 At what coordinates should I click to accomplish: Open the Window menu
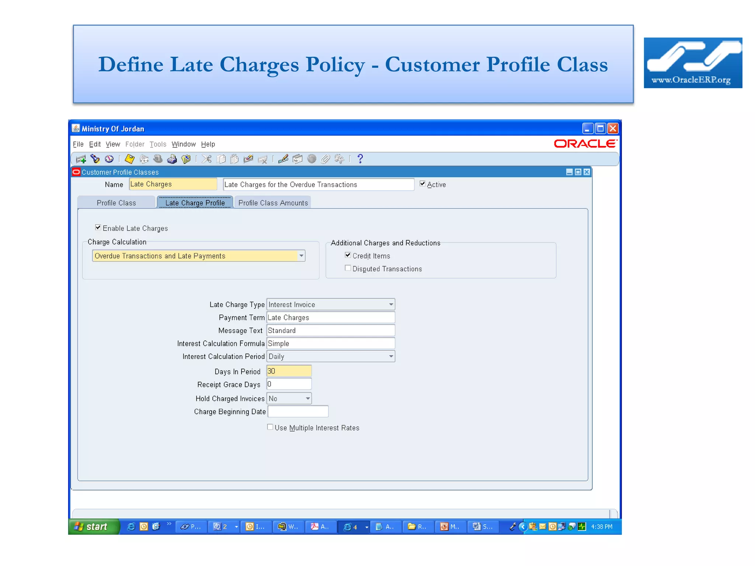pyautogui.click(x=184, y=144)
